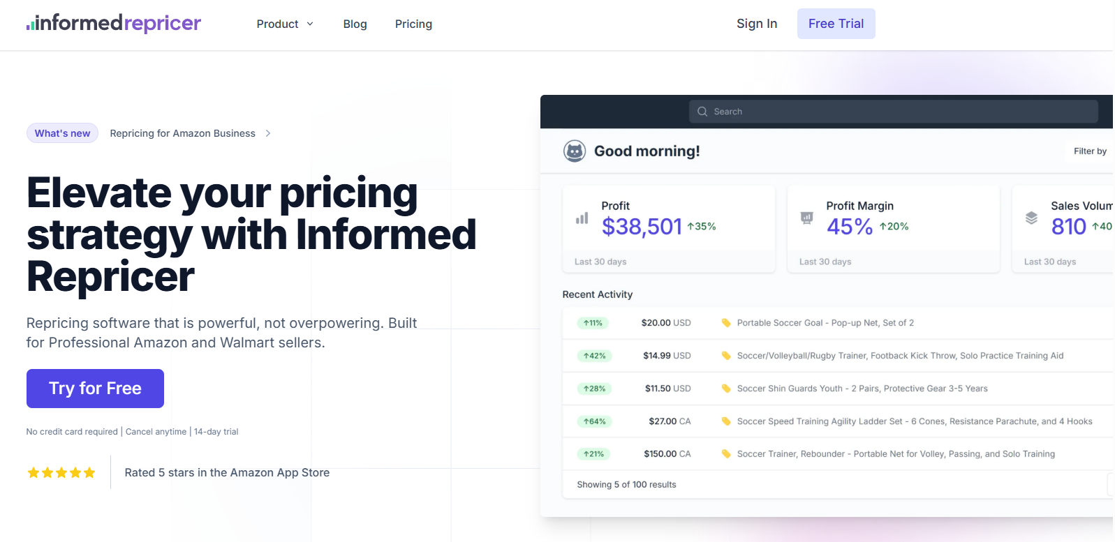Select Soccer Speed Training Agility Ladder row
Viewport: 1115px width, 542px height.
[x=838, y=421]
